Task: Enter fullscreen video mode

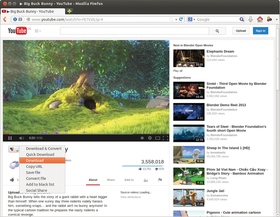Action: [x=165, y=138]
